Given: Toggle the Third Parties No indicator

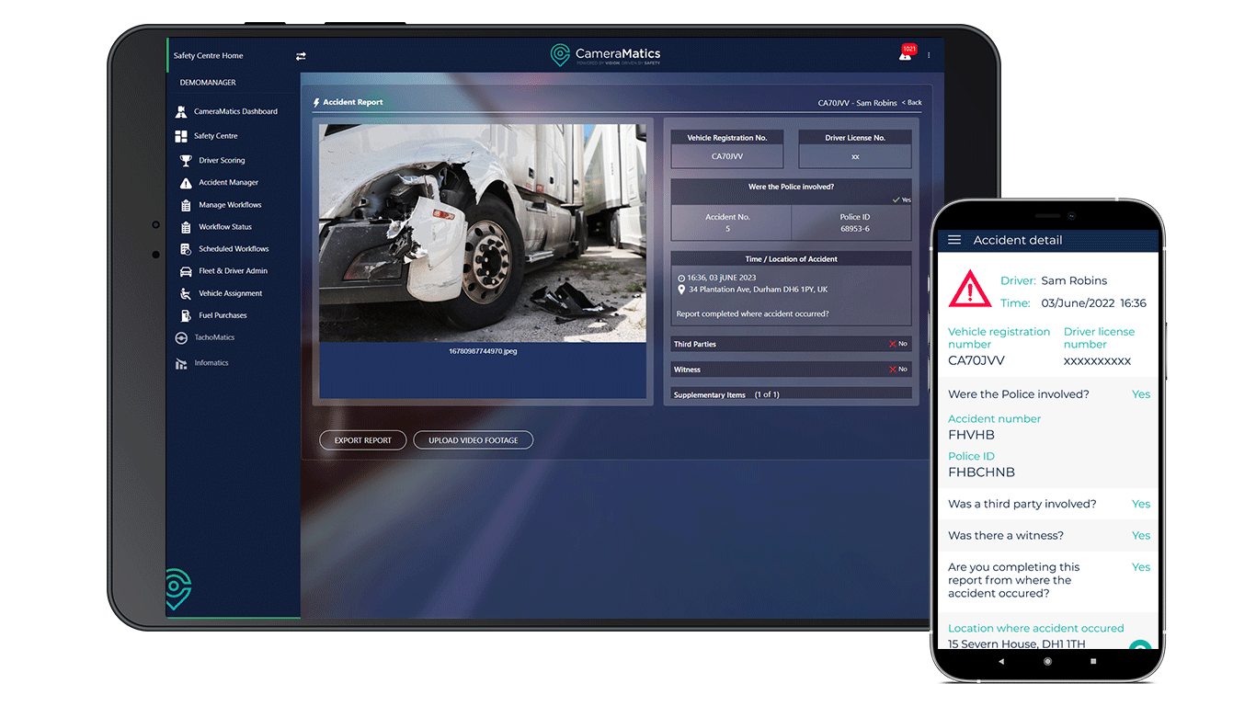Looking at the screenshot, I should (898, 344).
